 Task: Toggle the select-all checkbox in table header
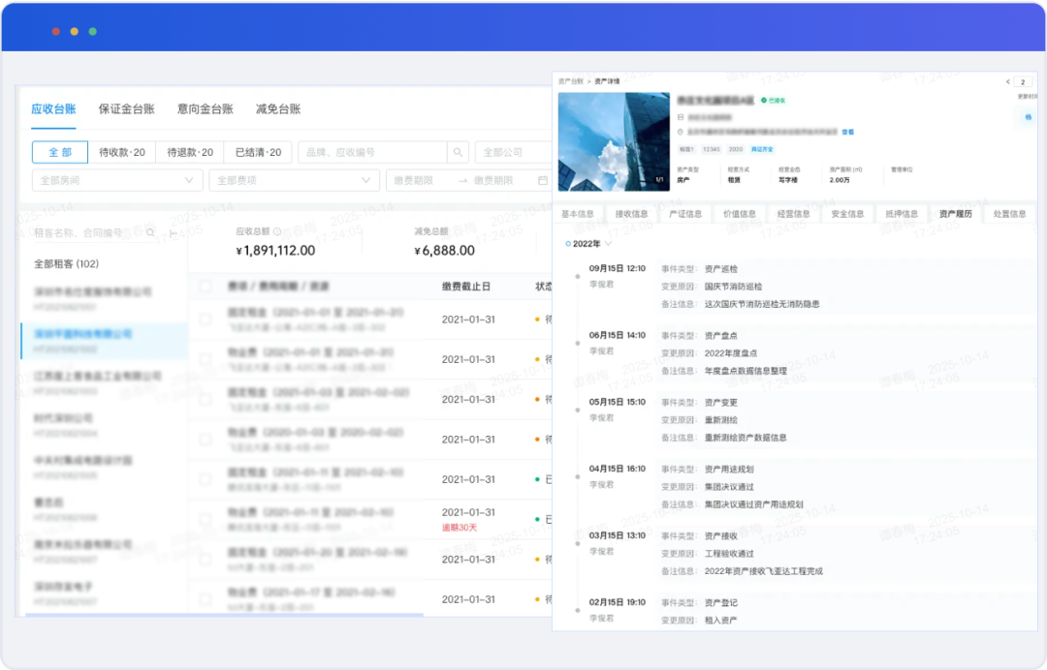pyautogui.click(x=205, y=287)
